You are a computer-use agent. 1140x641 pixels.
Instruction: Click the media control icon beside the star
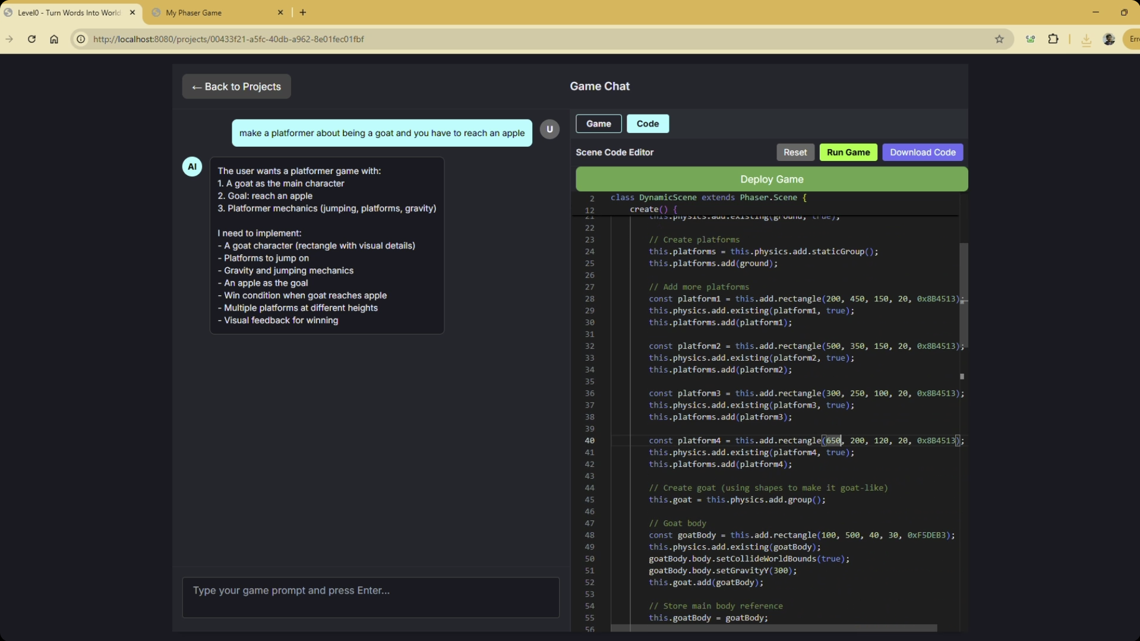(1030, 39)
